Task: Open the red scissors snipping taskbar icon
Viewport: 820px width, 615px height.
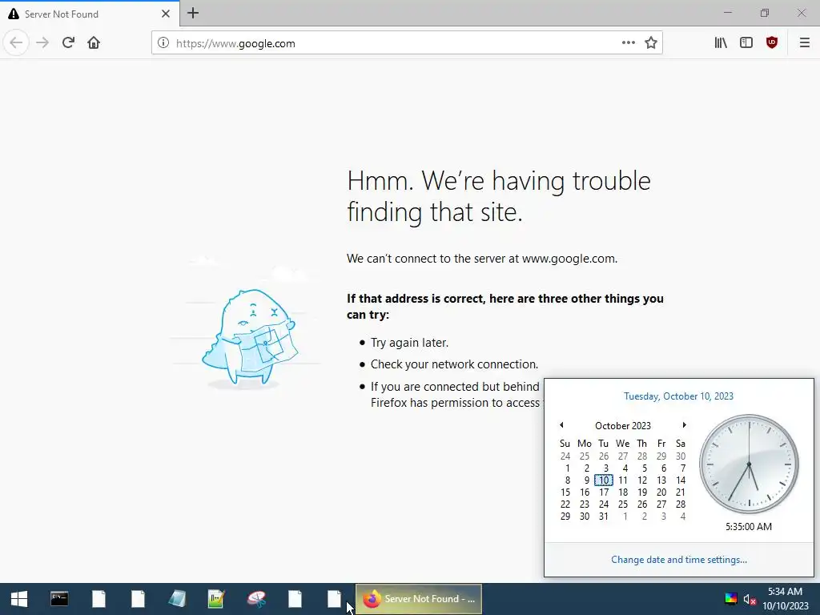Action: coord(256,599)
